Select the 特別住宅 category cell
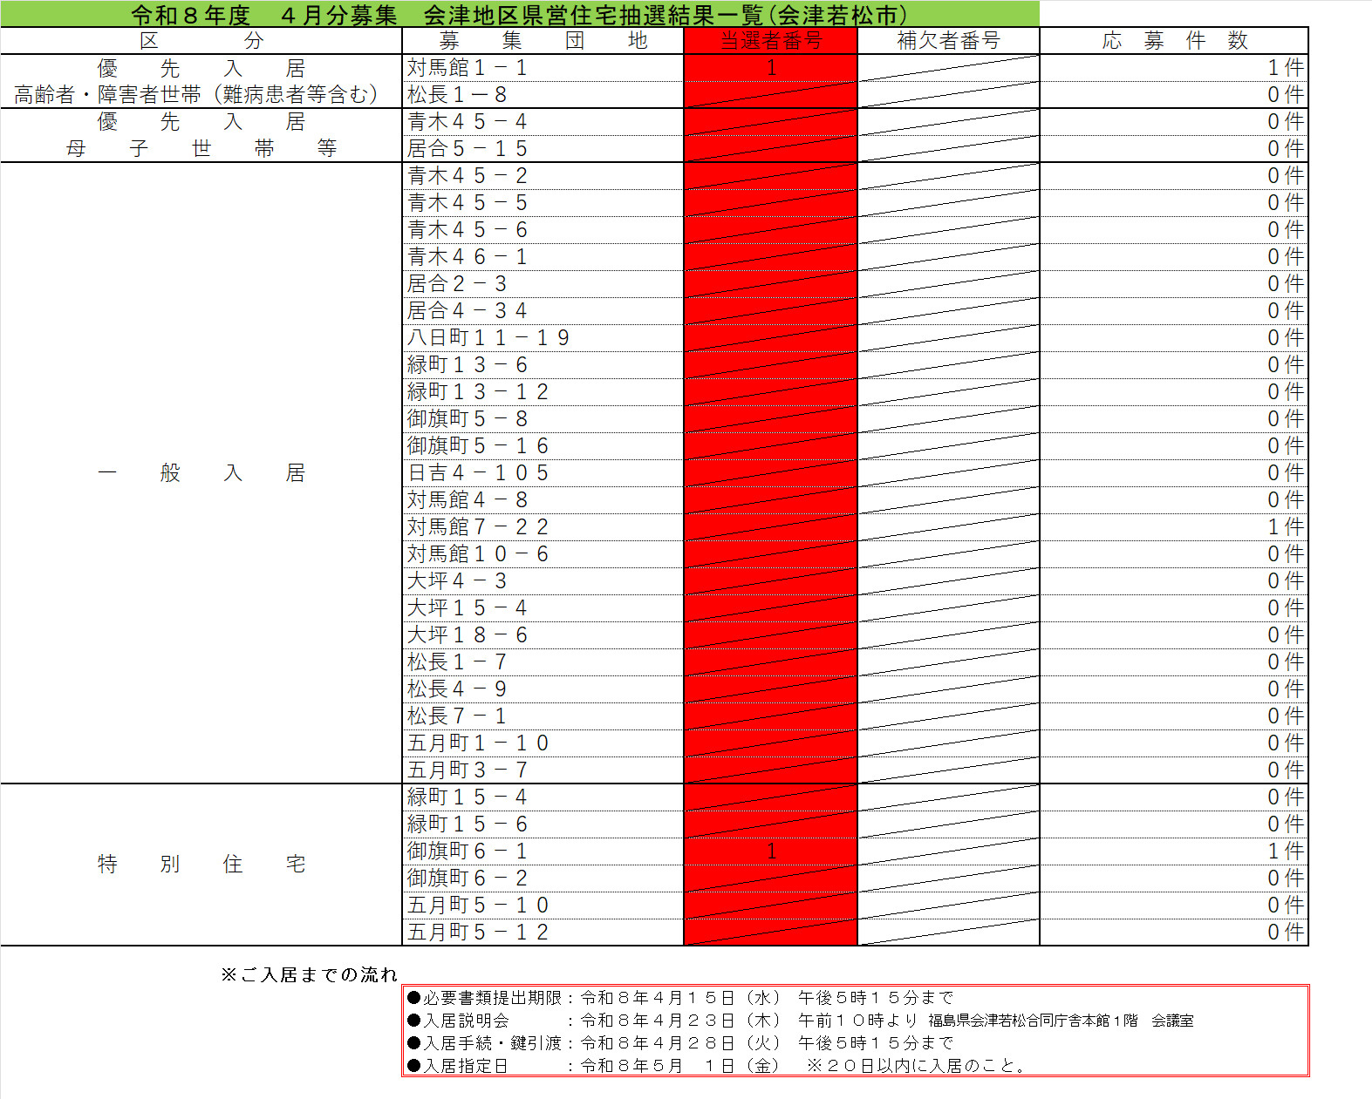This screenshot has height=1099, width=1372. [x=201, y=864]
